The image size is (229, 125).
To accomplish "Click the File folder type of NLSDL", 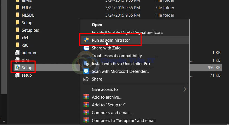I will tap(165, 15).
